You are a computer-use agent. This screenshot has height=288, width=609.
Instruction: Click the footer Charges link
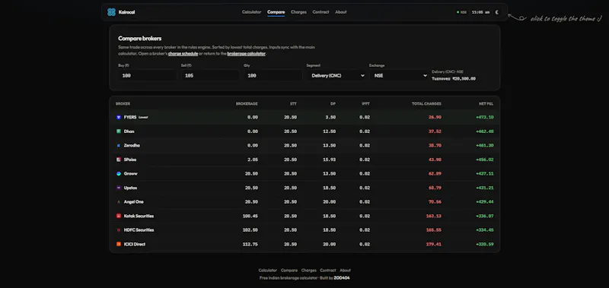309,271
